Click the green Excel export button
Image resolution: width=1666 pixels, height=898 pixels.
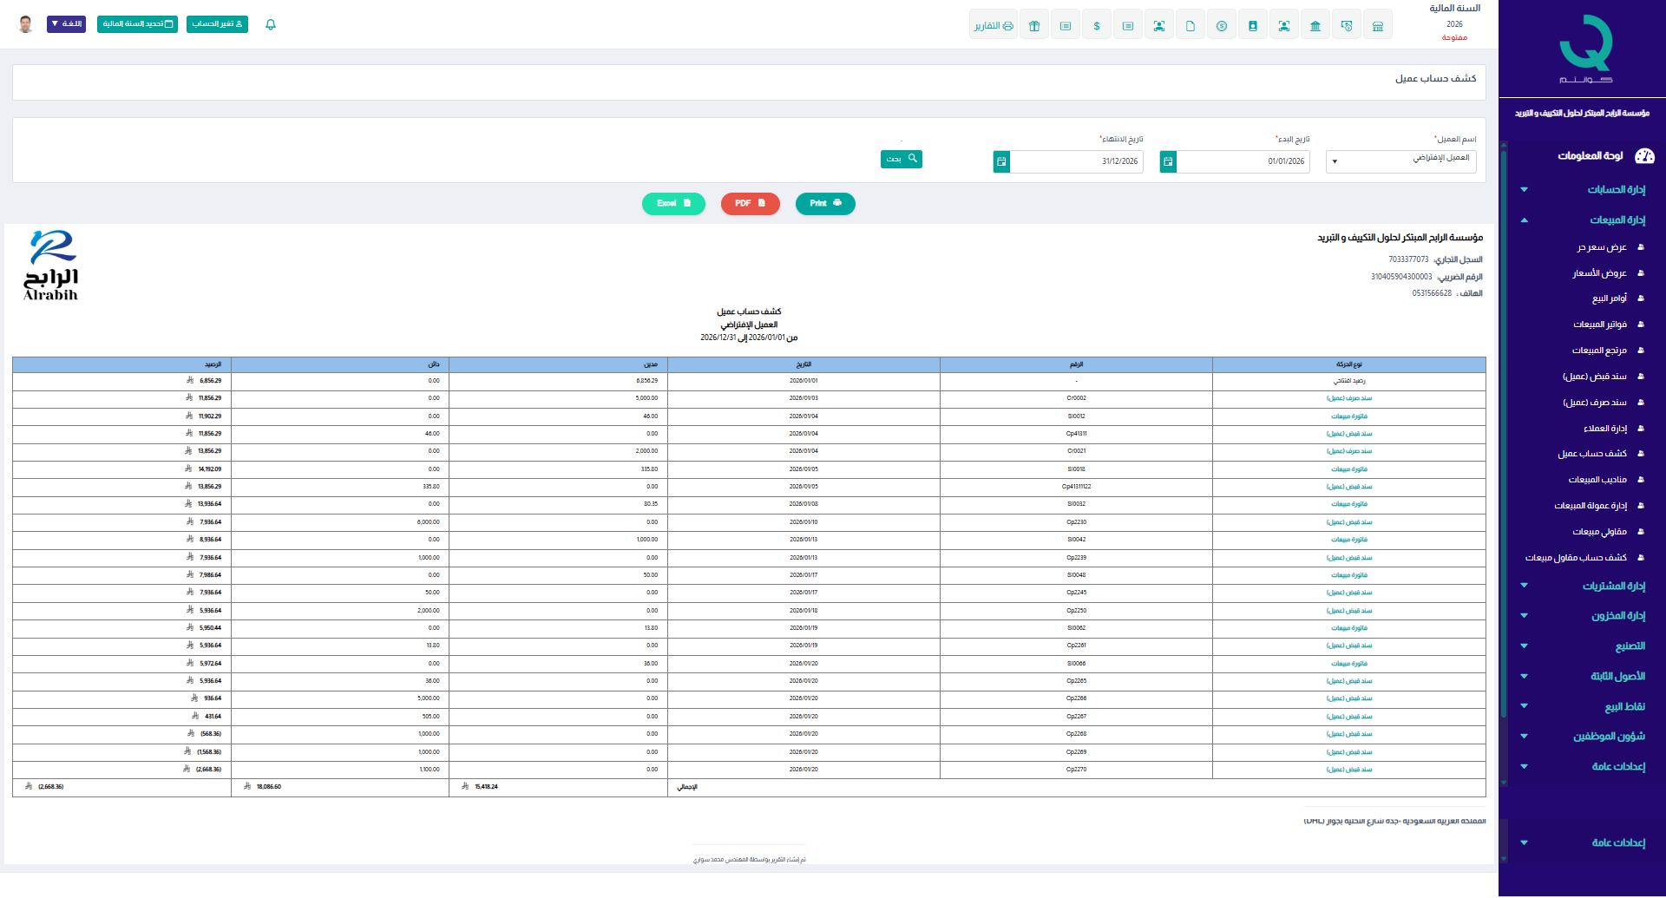(x=673, y=204)
